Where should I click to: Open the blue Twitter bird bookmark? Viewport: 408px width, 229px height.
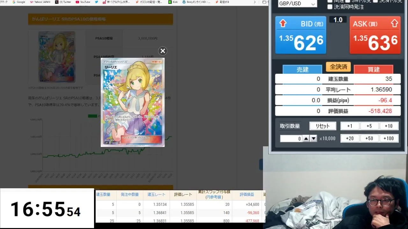pos(96,2)
